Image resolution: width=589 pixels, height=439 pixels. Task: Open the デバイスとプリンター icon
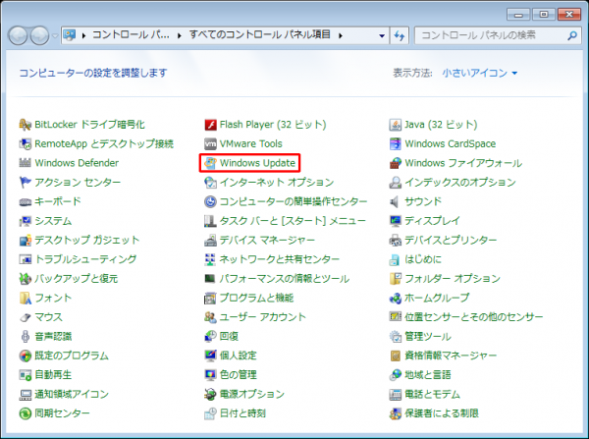point(396,241)
